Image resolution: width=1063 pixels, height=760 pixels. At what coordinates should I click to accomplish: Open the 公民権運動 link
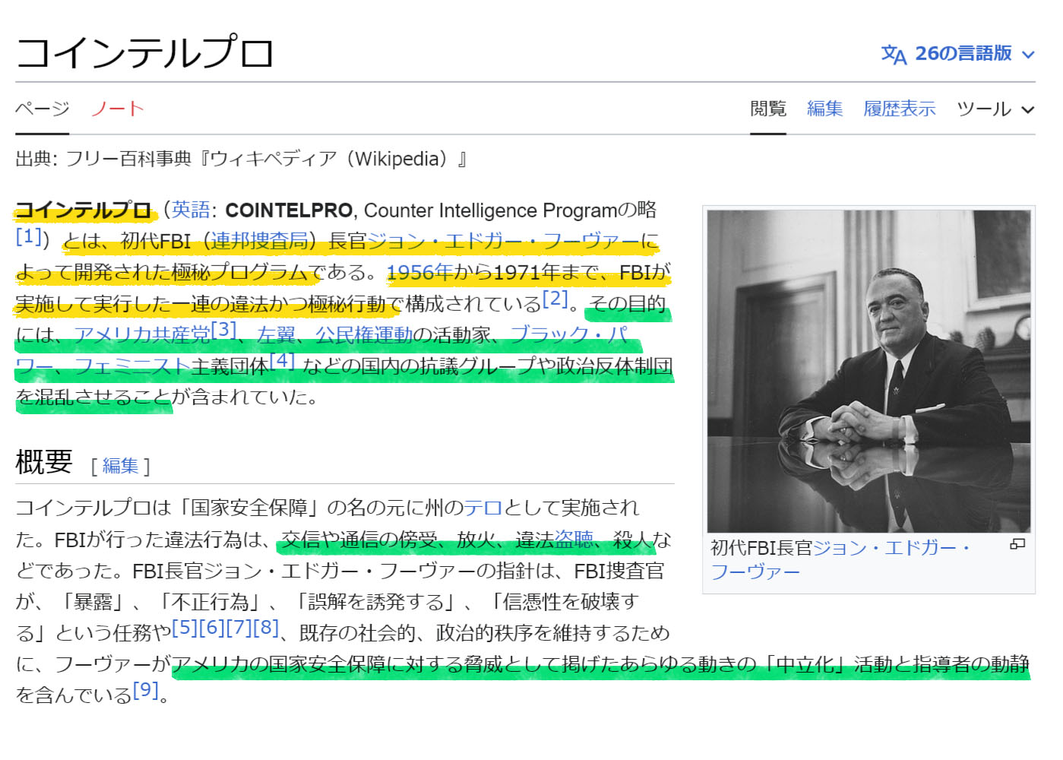click(364, 334)
